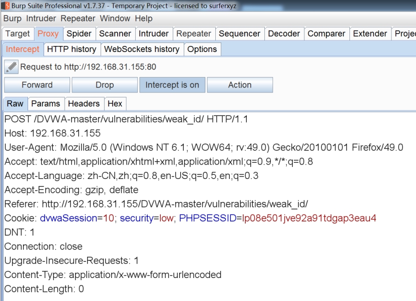Image resolution: width=416 pixels, height=301 pixels.
Task: Open the Decoder tab
Action: [x=284, y=33]
